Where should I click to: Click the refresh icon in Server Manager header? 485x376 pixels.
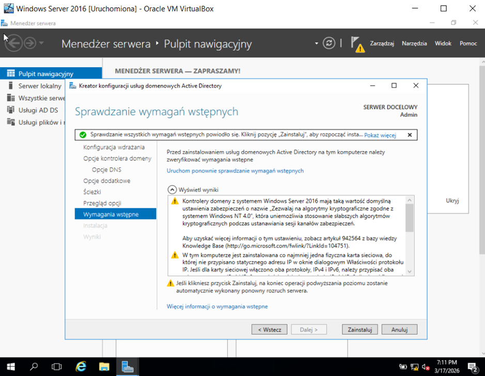(x=329, y=43)
